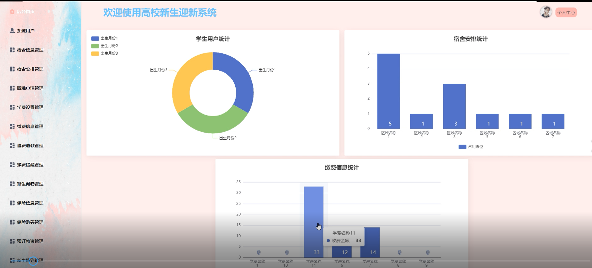
Task: Expand the 新生问卷管理 chevron arrow
Action: pos(69,183)
